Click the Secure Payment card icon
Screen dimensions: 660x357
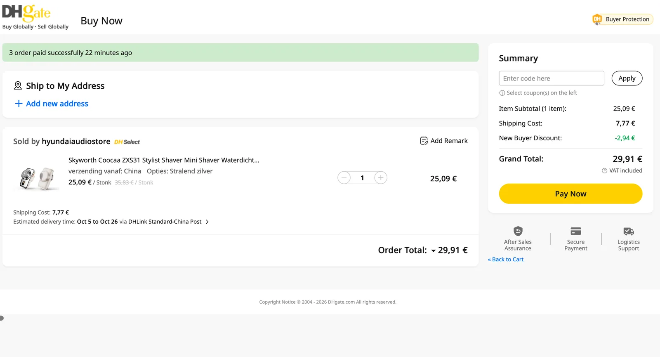pyautogui.click(x=576, y=231)
